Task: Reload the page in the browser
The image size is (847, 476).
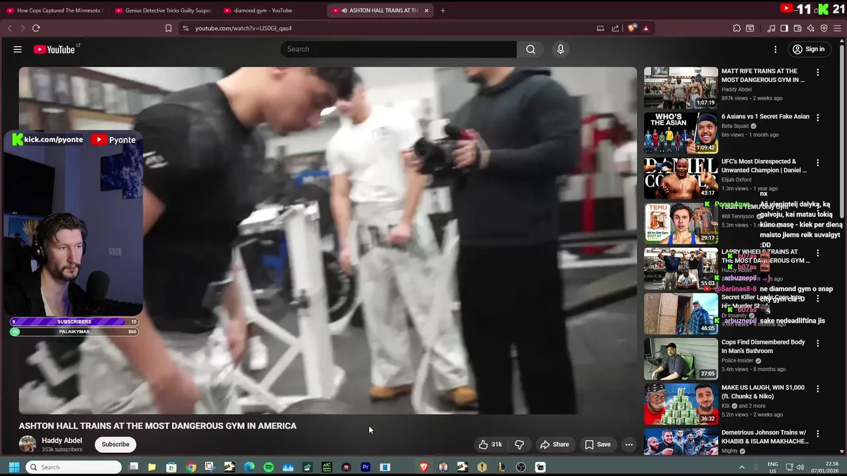Action: (x=36, y=28)
